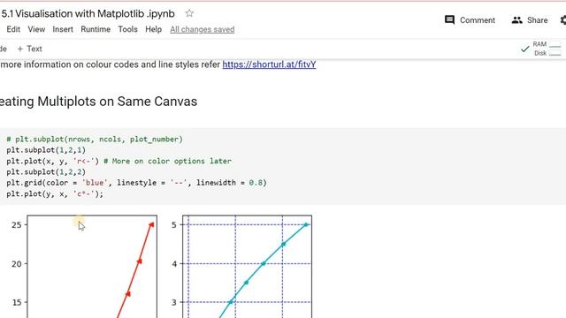
Task: Click the comment bubble icon
Action: coord(449,19)
